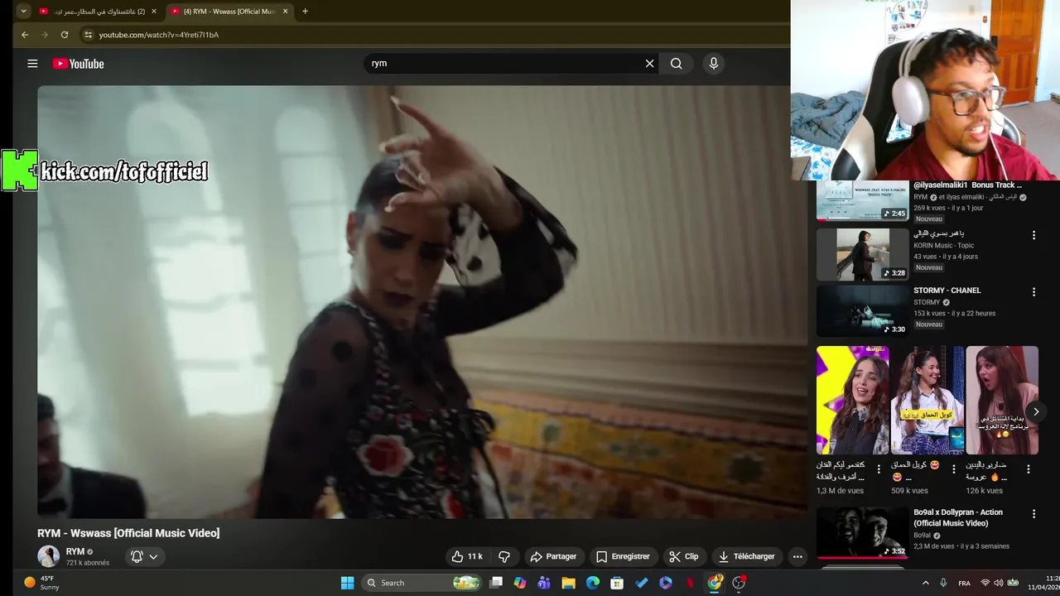
Task: Select the RYM - Wswass tab
Action: tap(230, 12)
